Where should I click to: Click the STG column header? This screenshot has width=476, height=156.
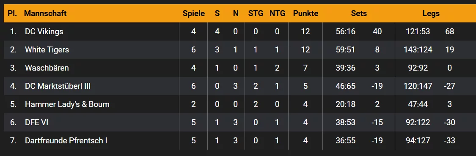coord(256,14)
